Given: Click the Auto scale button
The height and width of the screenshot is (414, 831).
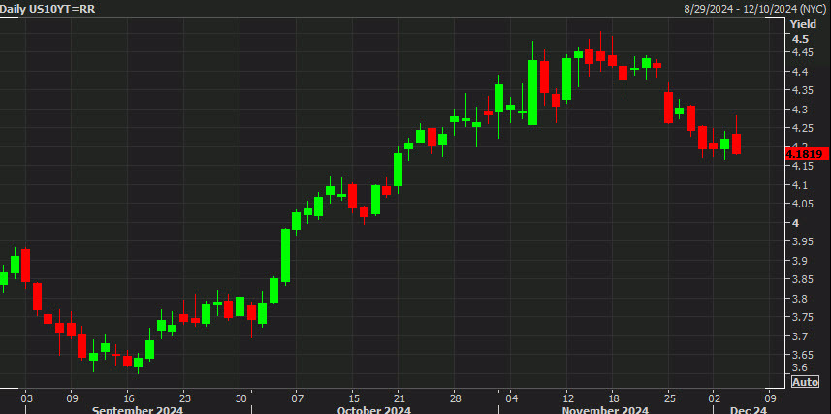Looking at the screenshot, I should [x=805, y=382].
